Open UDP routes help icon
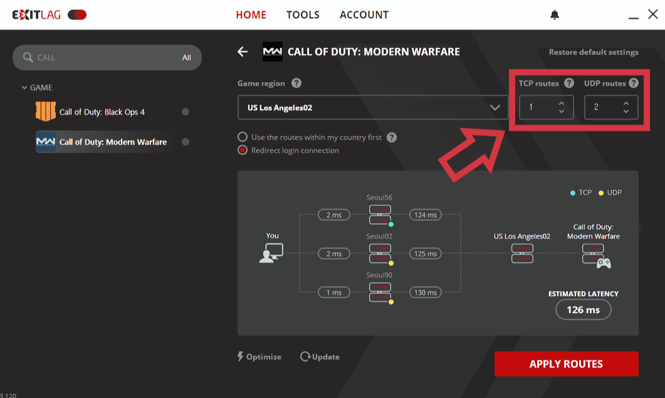This screenshot has width=665, height=398. [634, 83]
